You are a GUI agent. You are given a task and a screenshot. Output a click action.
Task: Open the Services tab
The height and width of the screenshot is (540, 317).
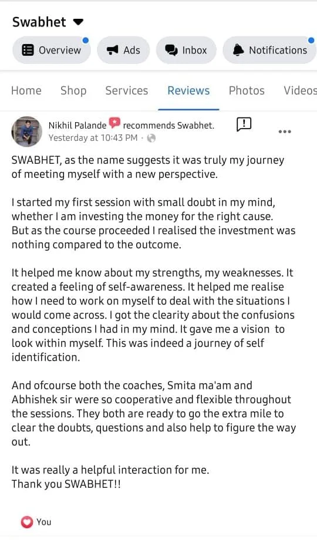pyautogui.click(x=126, y=90)
